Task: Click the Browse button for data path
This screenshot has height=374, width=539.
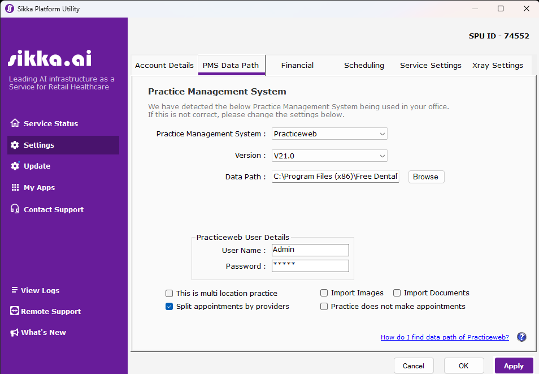Action: point(426,177)
